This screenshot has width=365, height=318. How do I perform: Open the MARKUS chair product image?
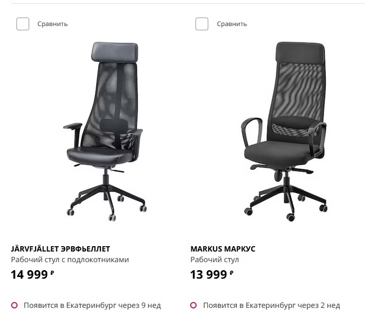[284, 132]
